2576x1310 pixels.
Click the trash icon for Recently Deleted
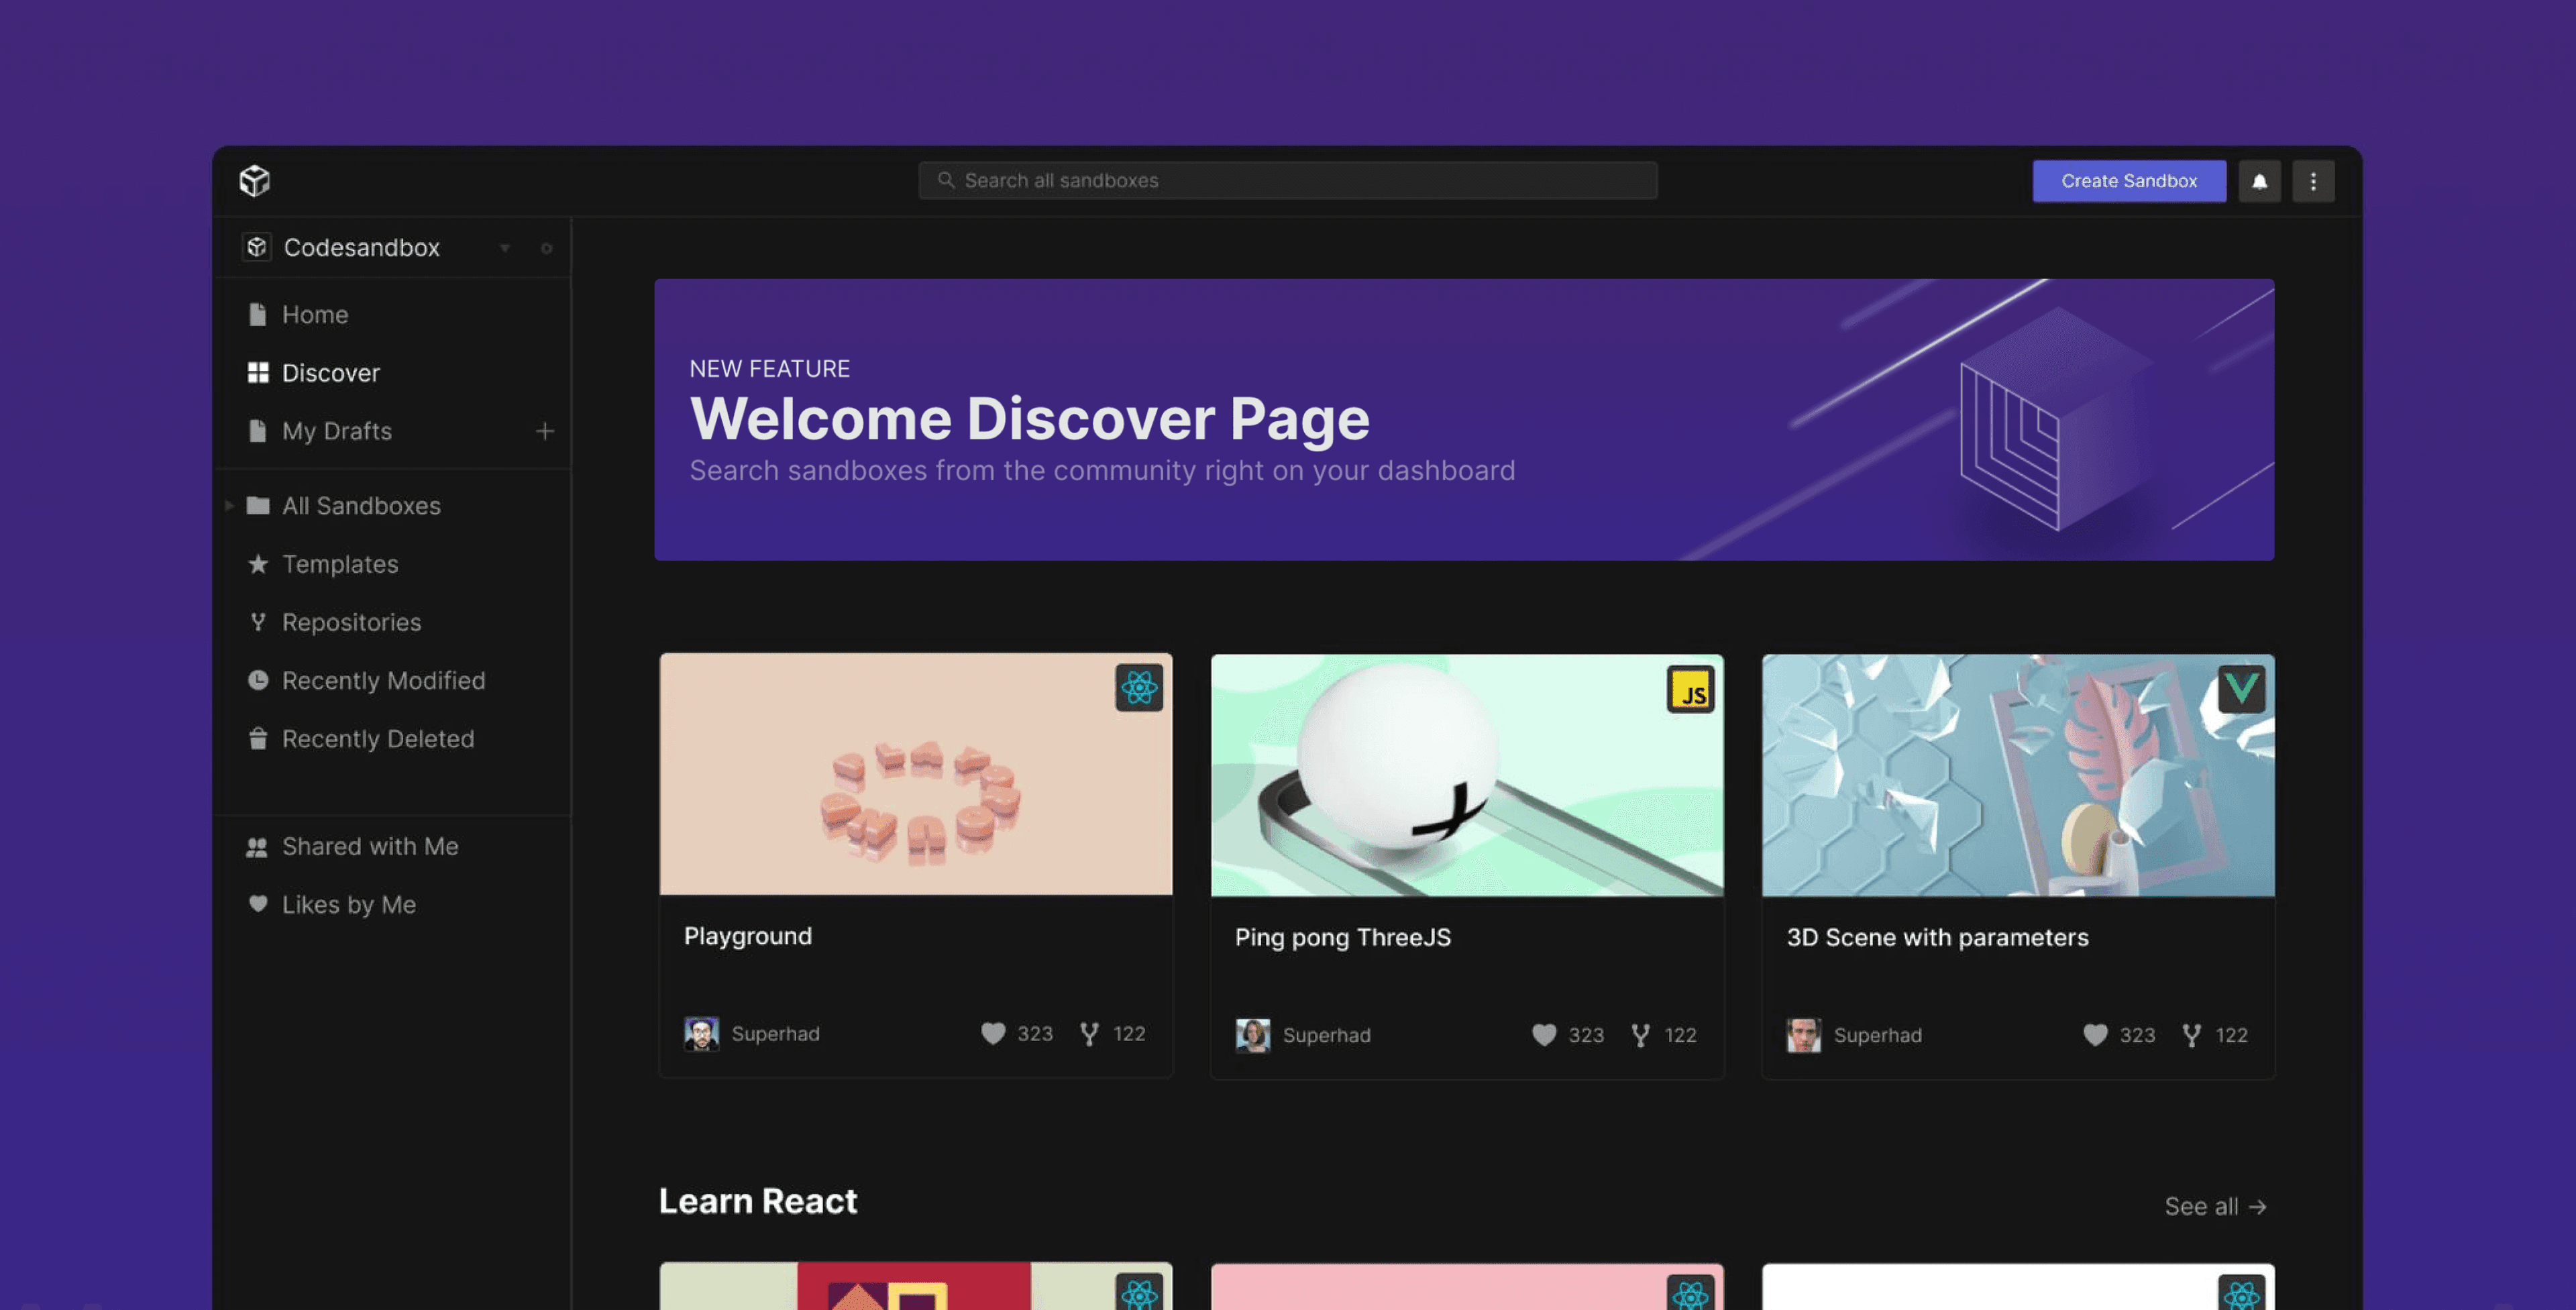(258, 738)
